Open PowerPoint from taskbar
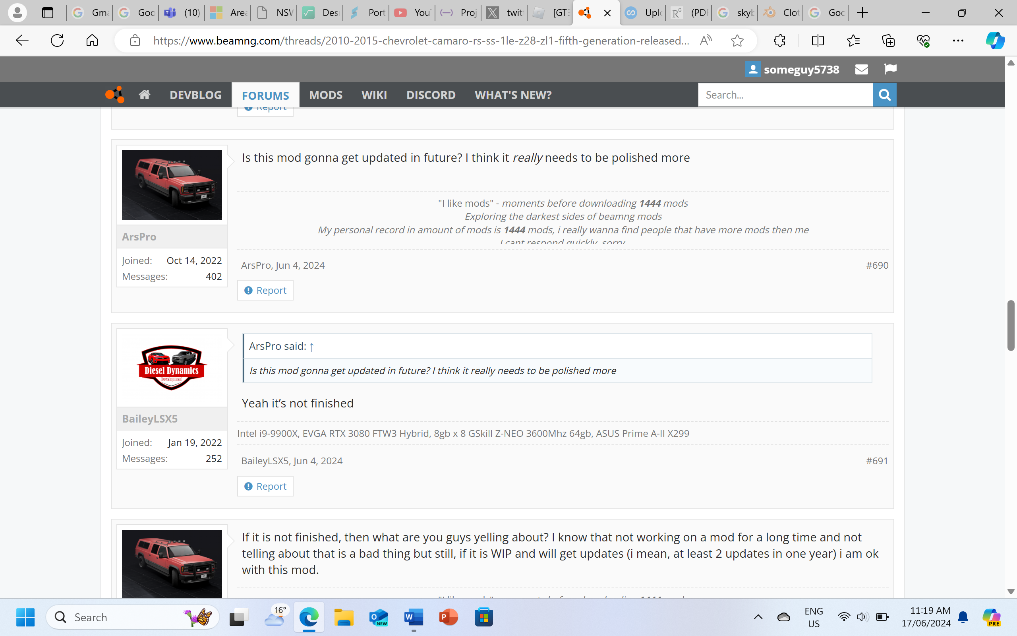Screen dimensions: 1017x636 pyautogui.click(x=449, y=617)
